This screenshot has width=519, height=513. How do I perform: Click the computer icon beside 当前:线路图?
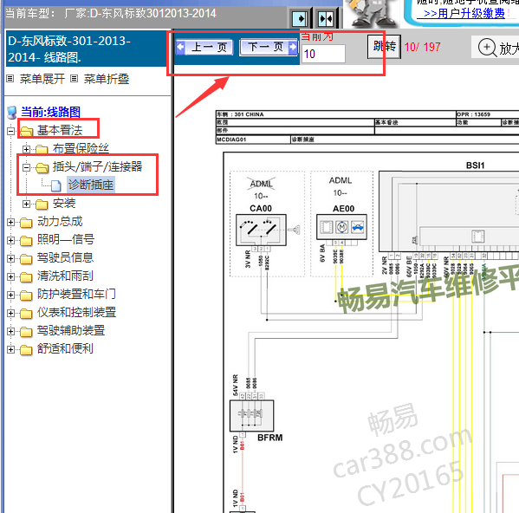[x=12, y=113]
